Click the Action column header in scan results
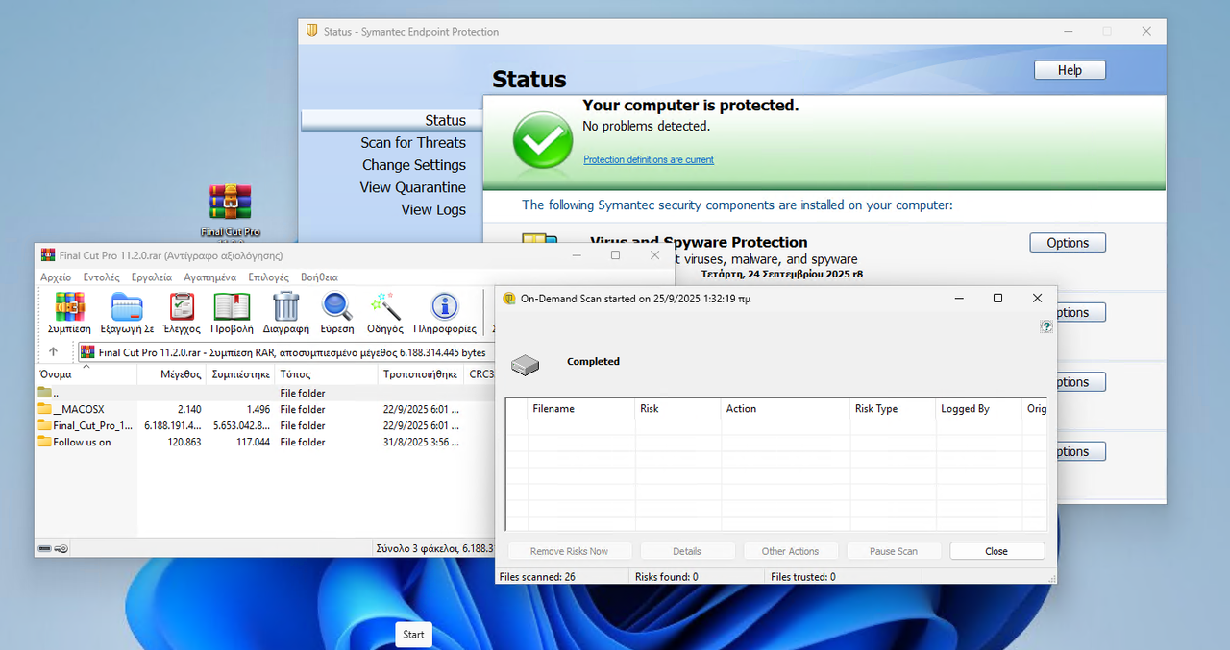Image resolution: width=1230 pixels, height=650 pixels. (x=785, y=409)
